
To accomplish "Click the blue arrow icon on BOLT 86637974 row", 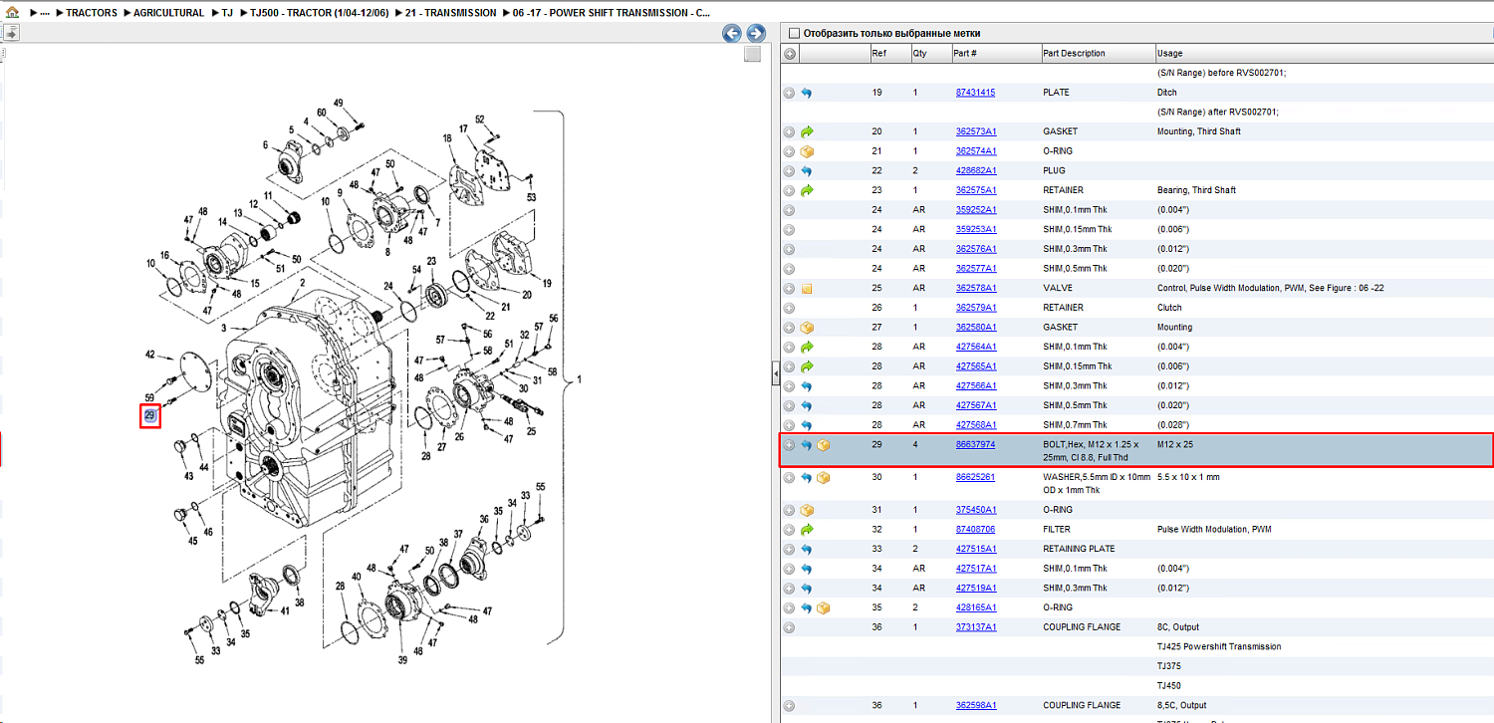I will pyautogui.click(x=807, y=445).
